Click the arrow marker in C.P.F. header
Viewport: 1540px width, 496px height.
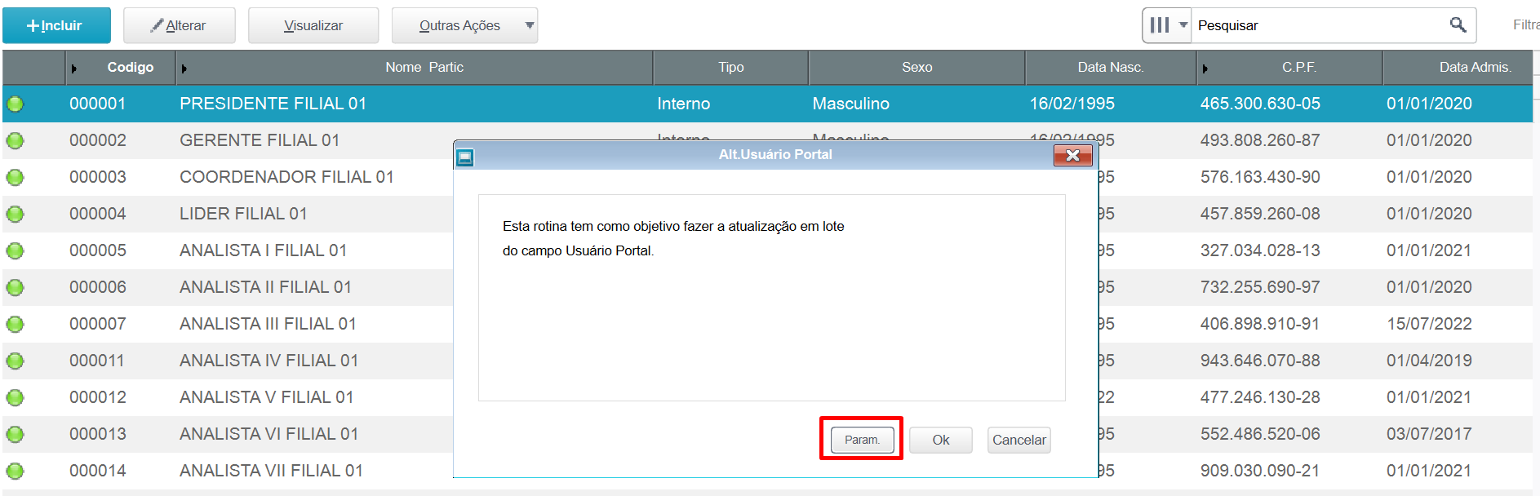1205,69
